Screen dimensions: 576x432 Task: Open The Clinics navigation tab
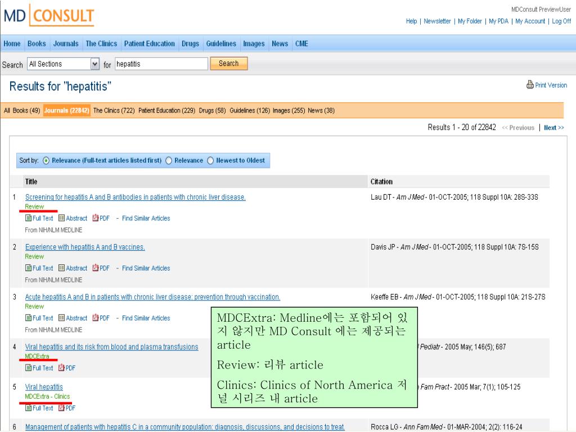tap(101, 43)
